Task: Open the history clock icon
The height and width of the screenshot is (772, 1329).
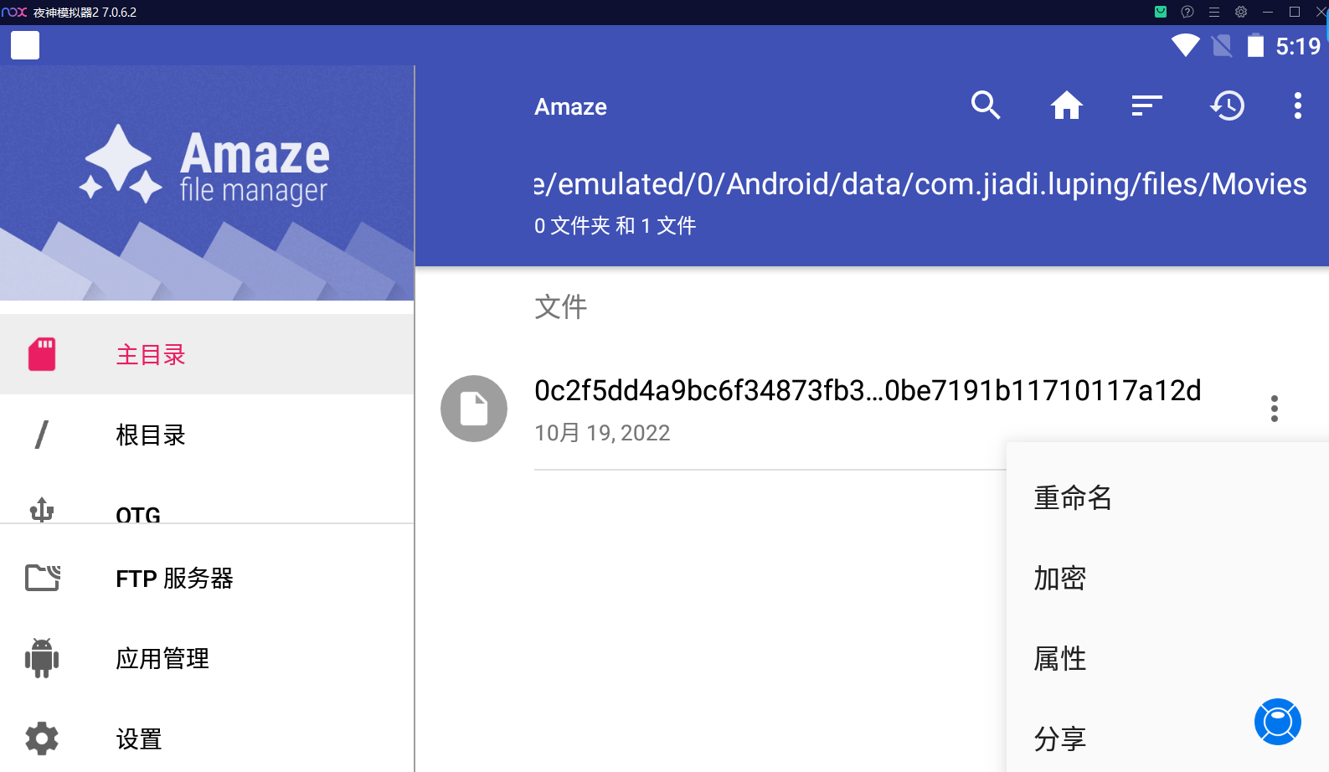Action: (x=1227, y=106)
